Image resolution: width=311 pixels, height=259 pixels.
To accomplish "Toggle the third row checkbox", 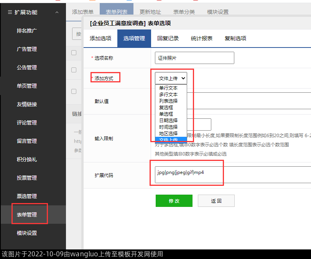I will (74, 92).
